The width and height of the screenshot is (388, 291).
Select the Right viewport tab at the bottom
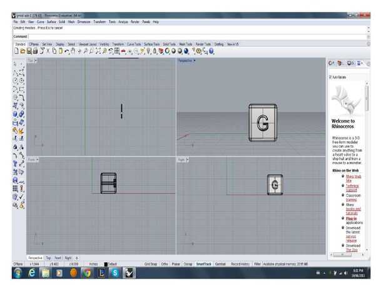tap(68, 258)
